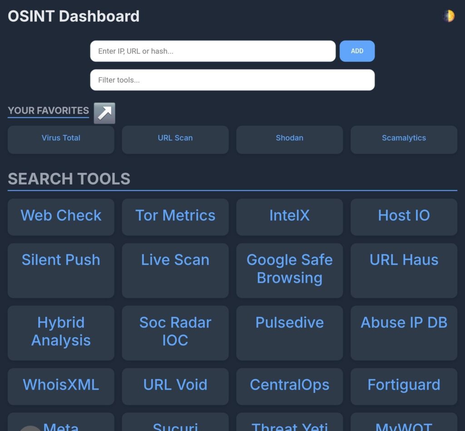Launch the Live Scan tool

(175, 271)
